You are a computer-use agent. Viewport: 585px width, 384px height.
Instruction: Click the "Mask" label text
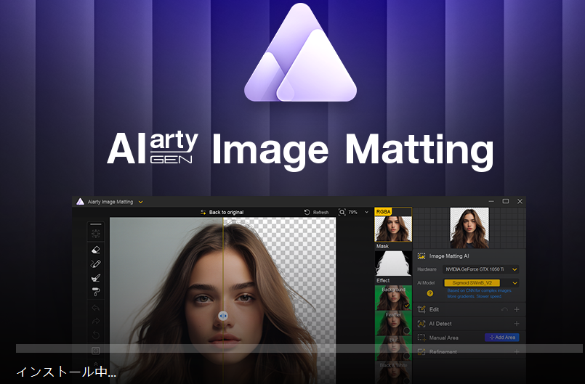tap(382, 246)
